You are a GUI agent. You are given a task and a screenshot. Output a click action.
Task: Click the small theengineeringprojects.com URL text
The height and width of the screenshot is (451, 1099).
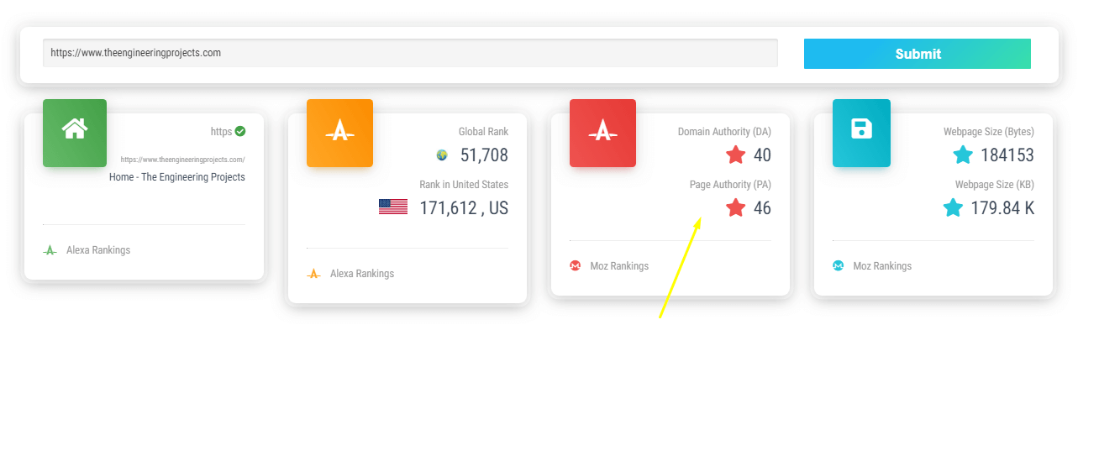[182, 160]
